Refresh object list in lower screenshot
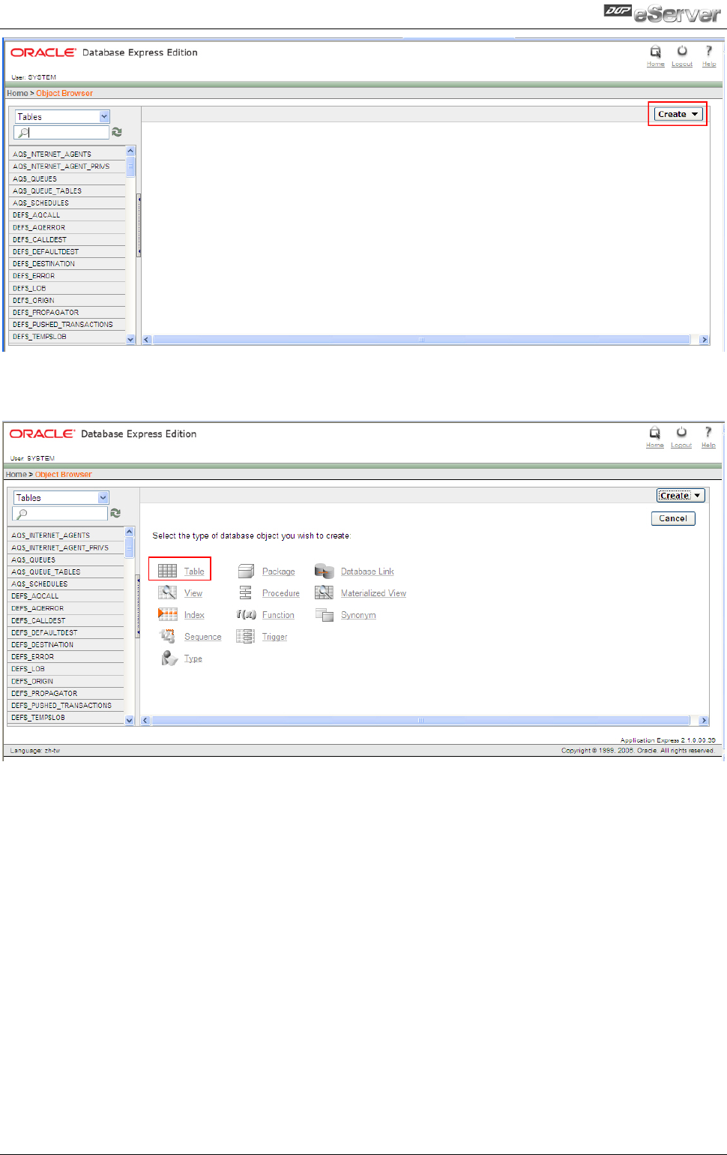 115,513
